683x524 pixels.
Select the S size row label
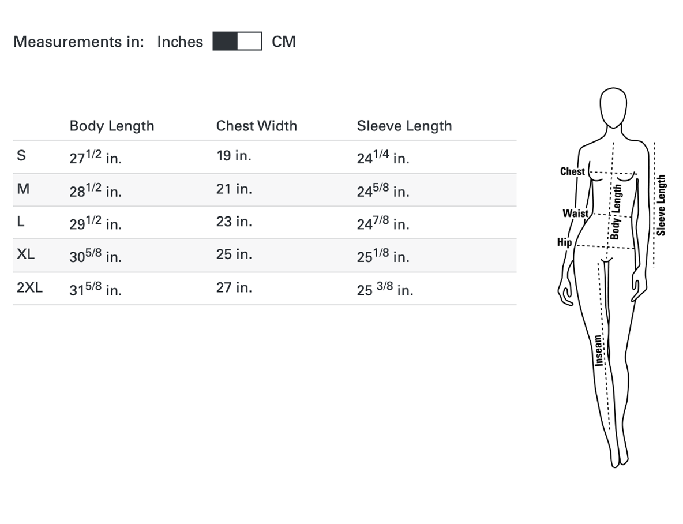coord(21,155)
